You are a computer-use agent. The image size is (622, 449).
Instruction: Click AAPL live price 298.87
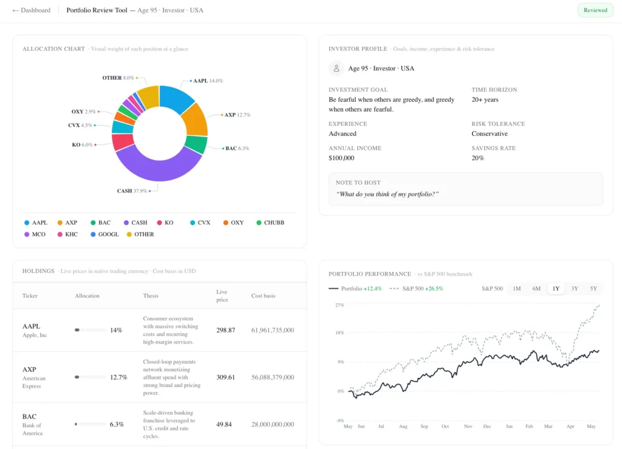coord(225,330)
